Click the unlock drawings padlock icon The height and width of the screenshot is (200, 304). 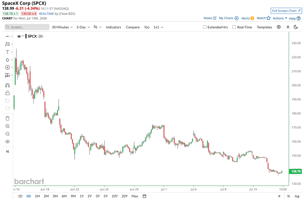point(7,93)
